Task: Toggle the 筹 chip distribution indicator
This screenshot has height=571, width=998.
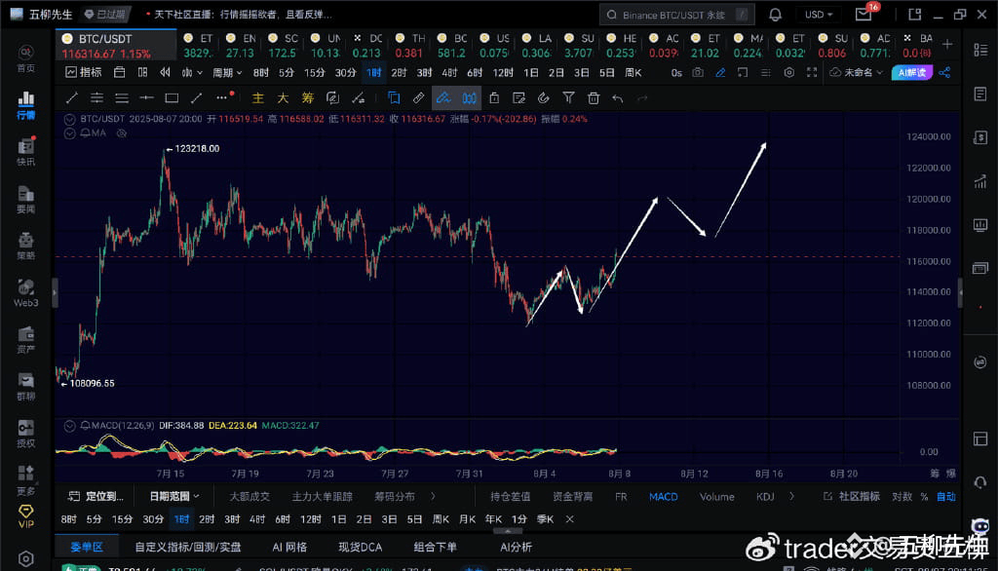Action: pos(307,98)
